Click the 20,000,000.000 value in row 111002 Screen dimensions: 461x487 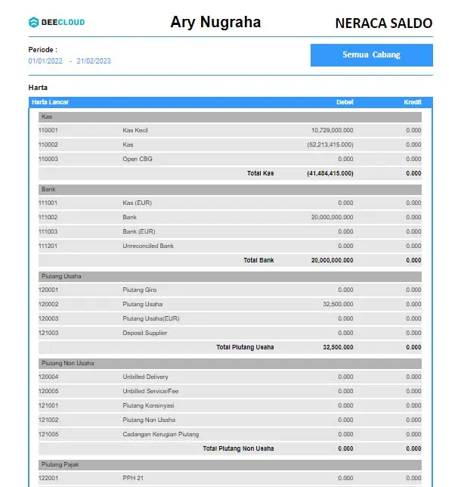pos(333,217)
